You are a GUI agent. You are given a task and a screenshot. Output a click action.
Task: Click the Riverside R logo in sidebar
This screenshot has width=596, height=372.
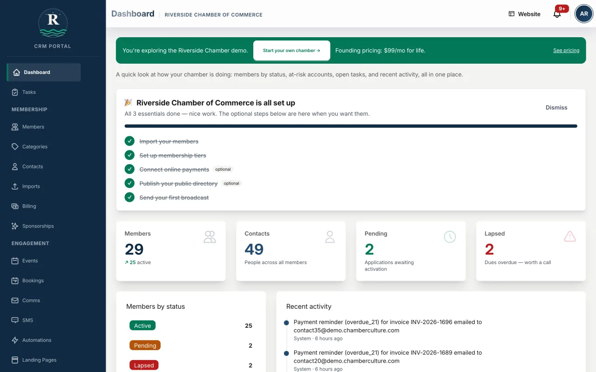[x=53, y=22]
